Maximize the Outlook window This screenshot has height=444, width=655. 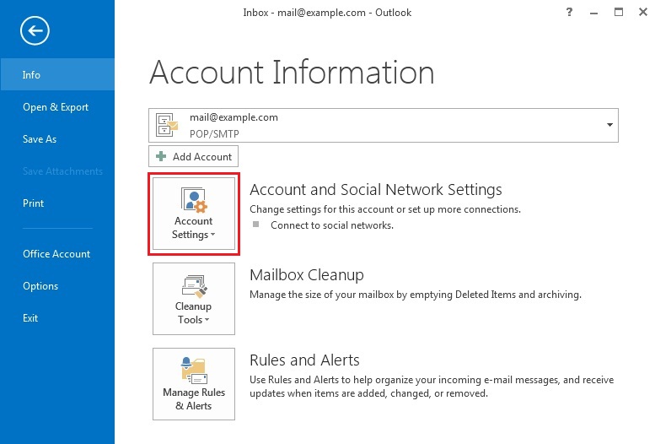pos(619,12)
